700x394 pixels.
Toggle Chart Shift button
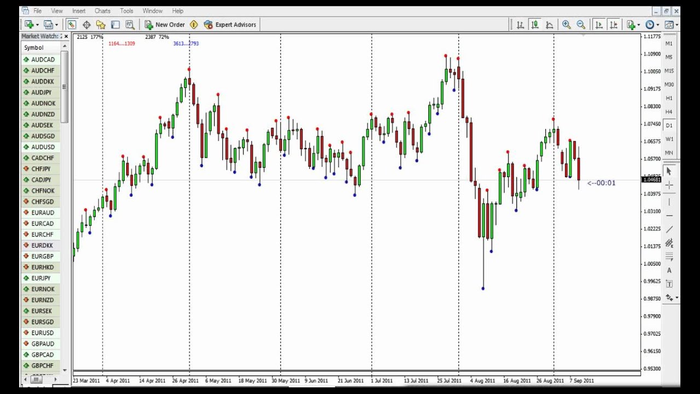614,25
